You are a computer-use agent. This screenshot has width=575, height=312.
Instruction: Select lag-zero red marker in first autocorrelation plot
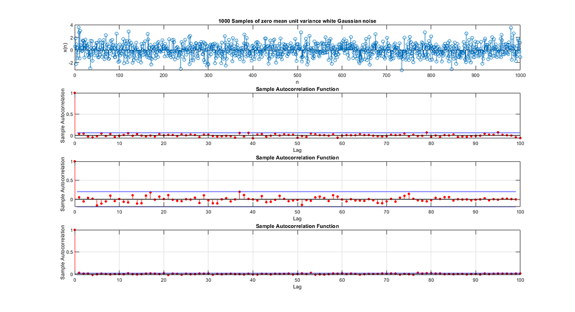[x=75, y=93]
